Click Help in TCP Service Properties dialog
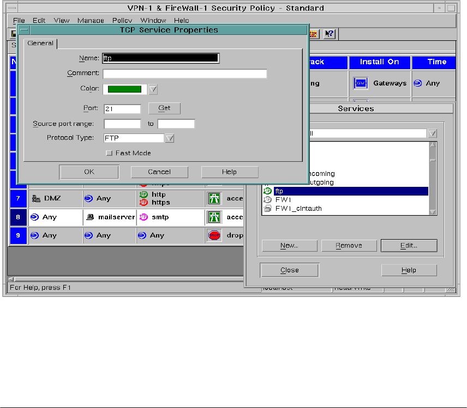 [229, 172]
